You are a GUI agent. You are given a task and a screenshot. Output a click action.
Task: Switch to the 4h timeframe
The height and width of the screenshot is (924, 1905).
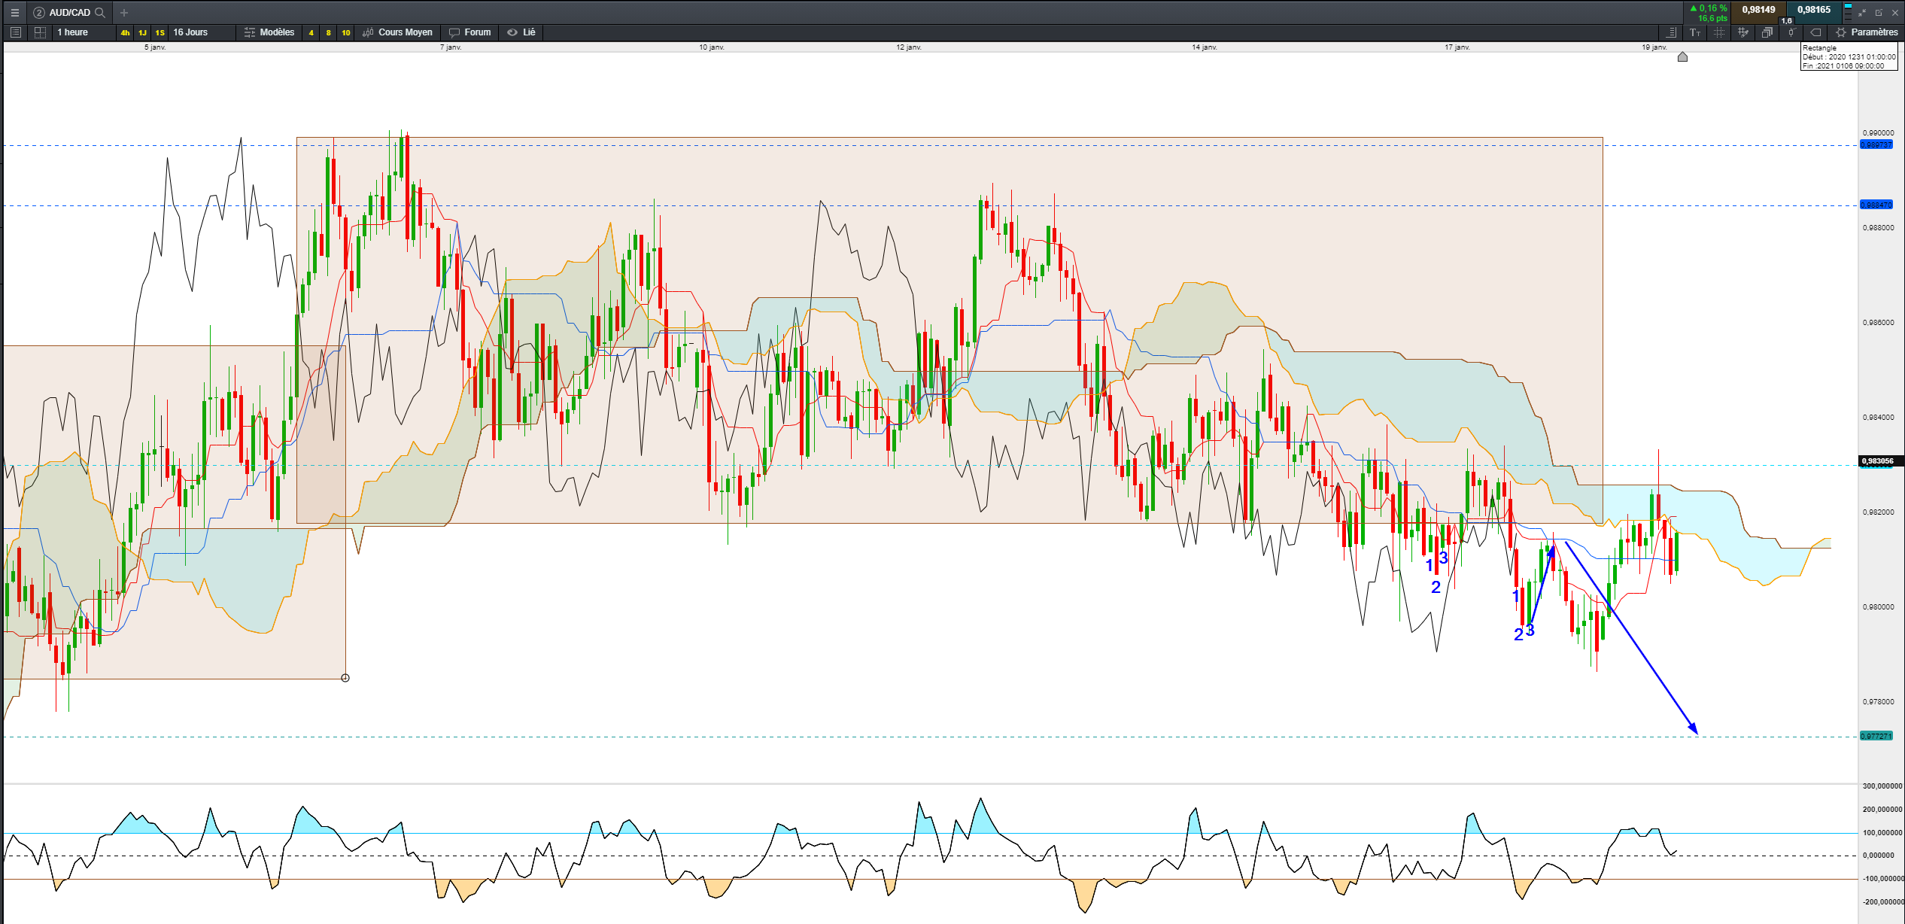(x=125, y=32)
